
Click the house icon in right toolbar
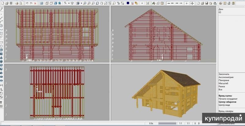coord(229,3)
